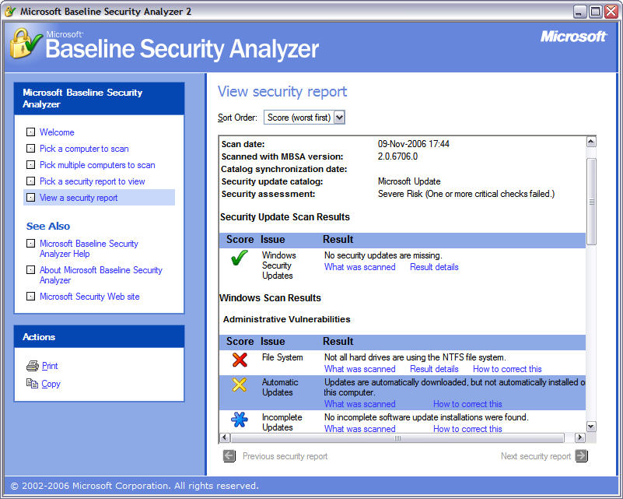Image resolution: width=623 pixels, height=499 pixels.
Task: Click Result details for Windows Security Updates
Action: (x=434, y=267)
